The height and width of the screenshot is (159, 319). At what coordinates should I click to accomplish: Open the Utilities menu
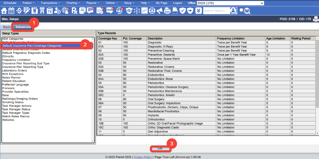[x=112, y=3]
